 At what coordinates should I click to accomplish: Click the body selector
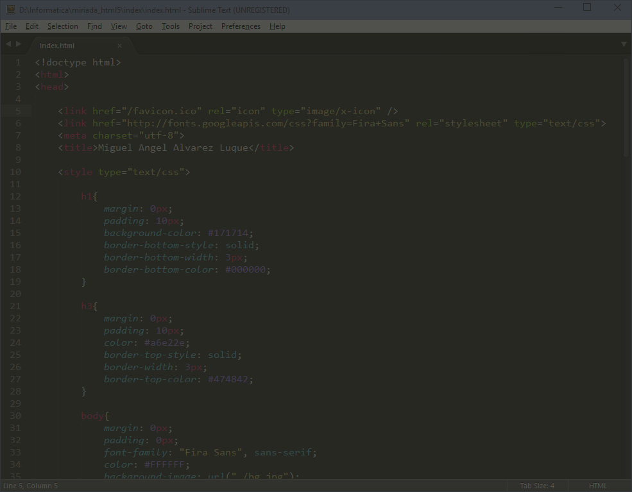click(92, 416)
